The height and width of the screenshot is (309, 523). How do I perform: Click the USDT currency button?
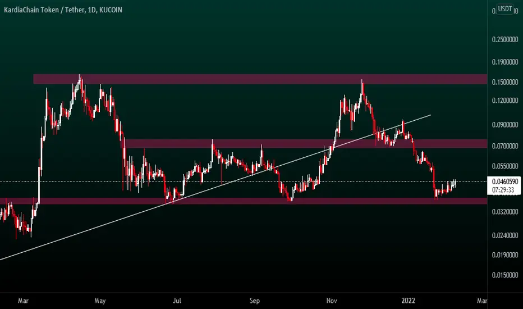point(504,8)
